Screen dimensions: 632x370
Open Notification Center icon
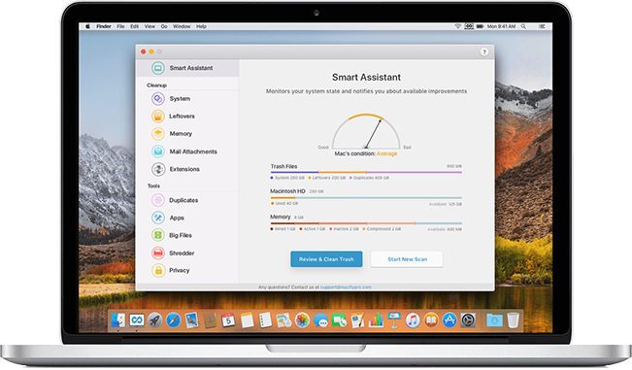pyautogui.click(x=542, y=26)
